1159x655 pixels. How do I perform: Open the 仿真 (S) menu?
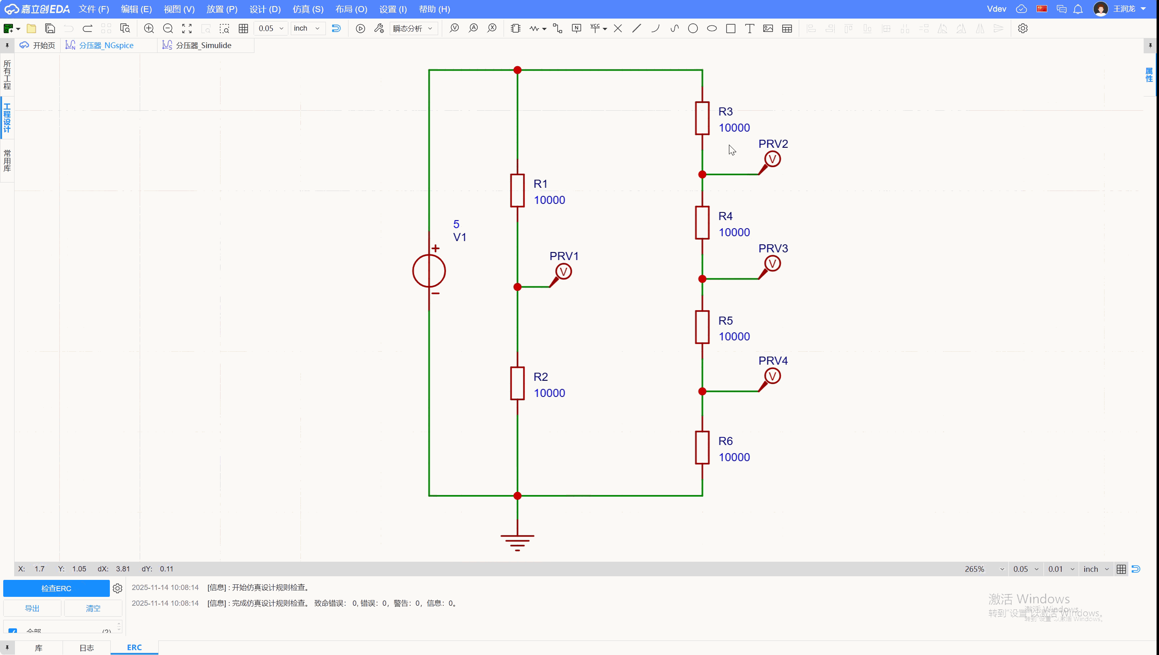(x=308, y=9)
